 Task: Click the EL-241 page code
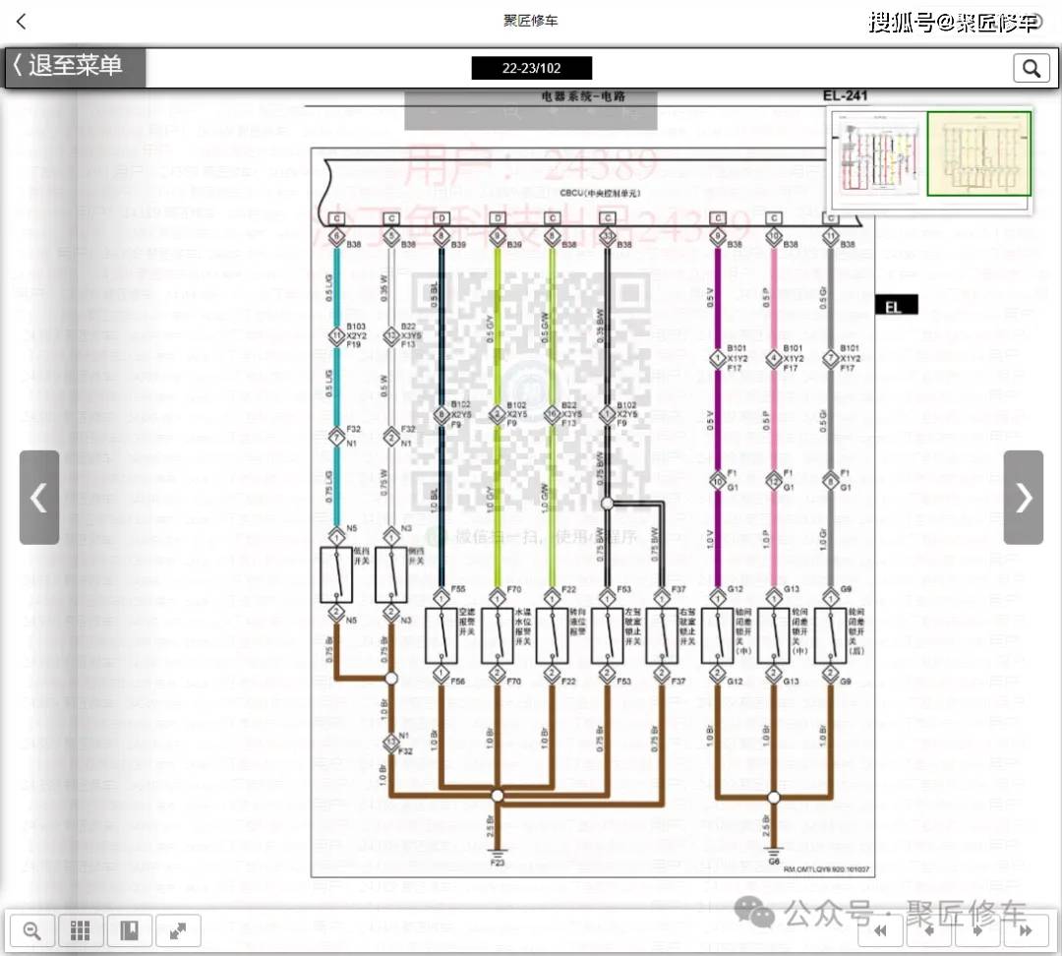(846, 95)
